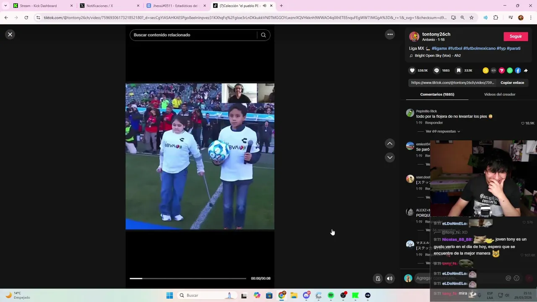Switch to the 'Jhessú#0511 - Estadísticas' browser tab
537x302 pixels.
pyautogui.click(x=176, y=6)
